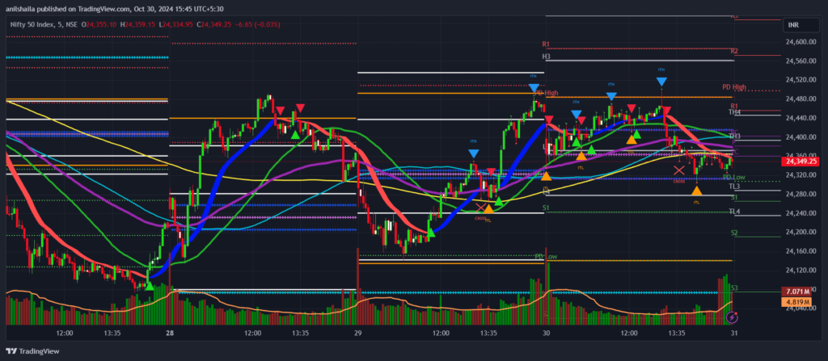The width and height of the screenshot is (828, 361).
Task: Click the 24,400.00 price axis label
Action: (801, 137)
